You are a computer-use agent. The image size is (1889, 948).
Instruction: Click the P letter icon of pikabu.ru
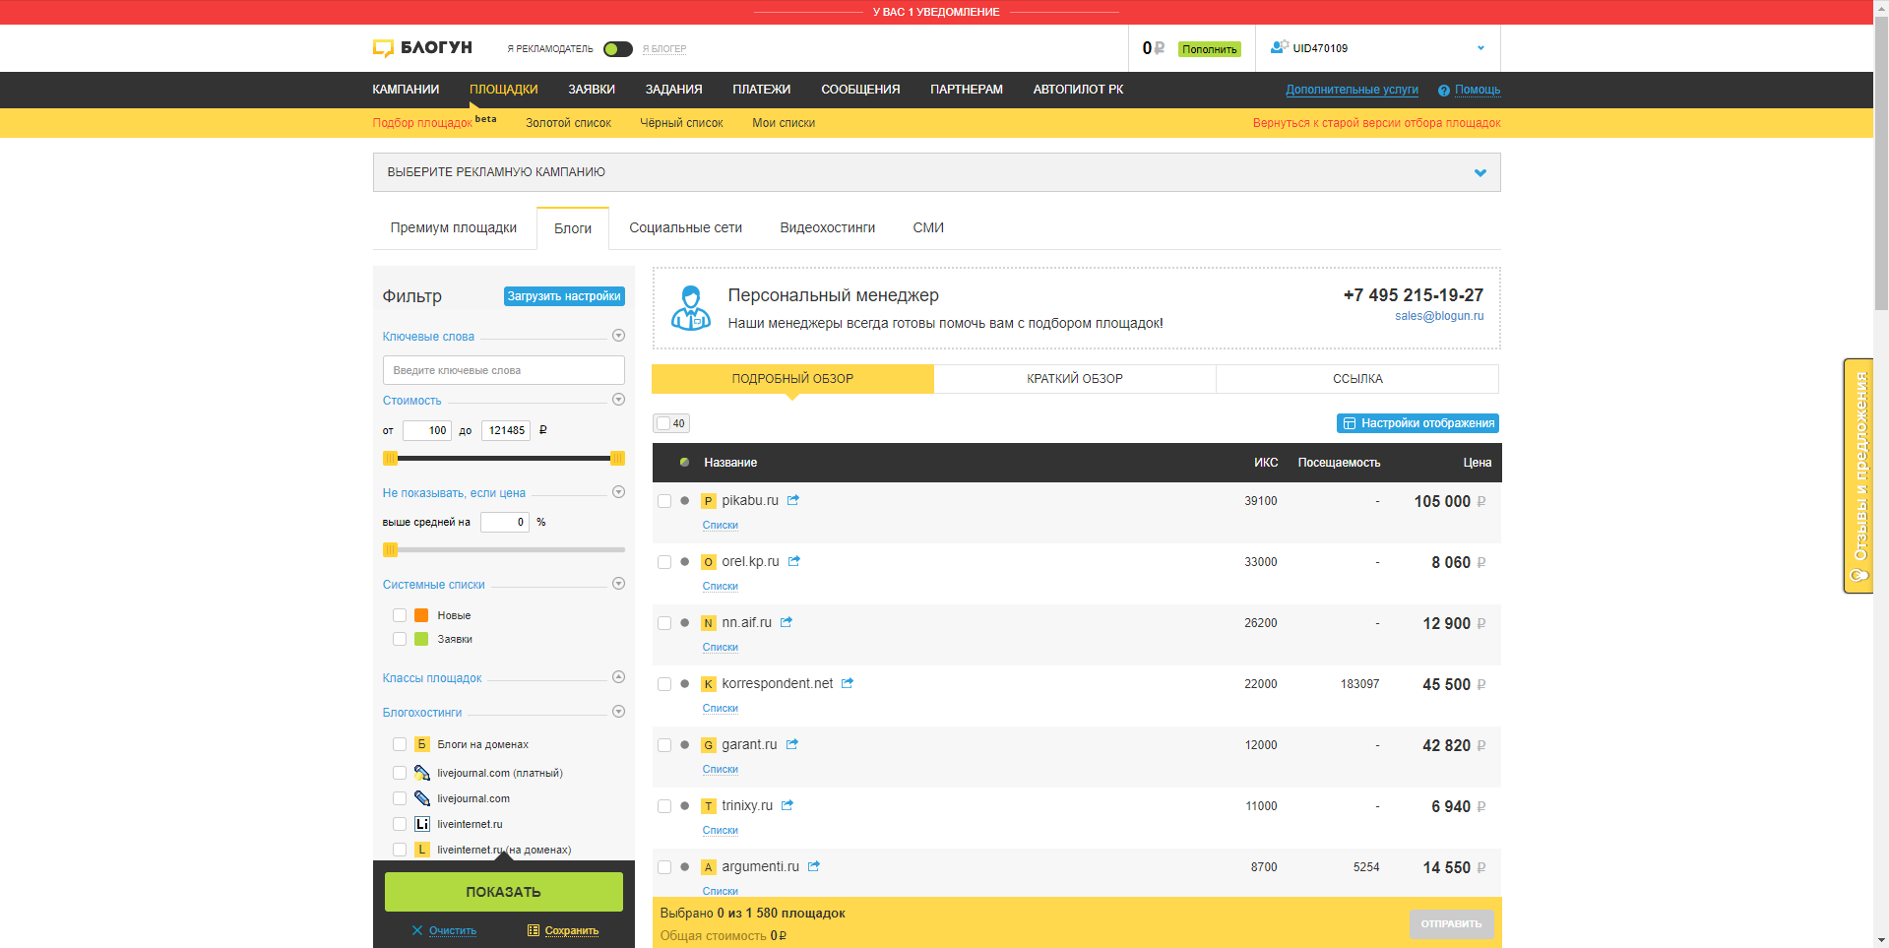pyautogui.click(x=708, y=501)
